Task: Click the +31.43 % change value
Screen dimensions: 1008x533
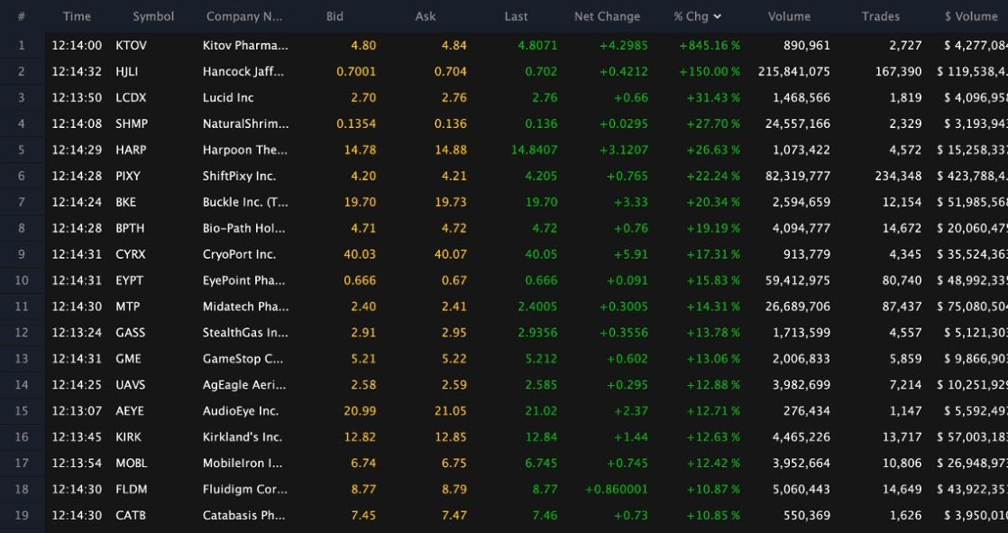Action: coord(713,97)
